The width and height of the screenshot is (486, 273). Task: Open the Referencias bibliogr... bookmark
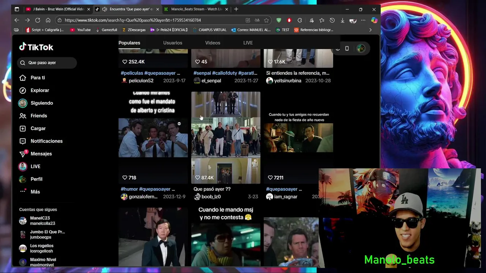[314, 30]
